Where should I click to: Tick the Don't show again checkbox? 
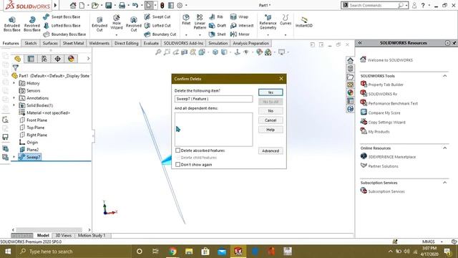pos(177,165)
